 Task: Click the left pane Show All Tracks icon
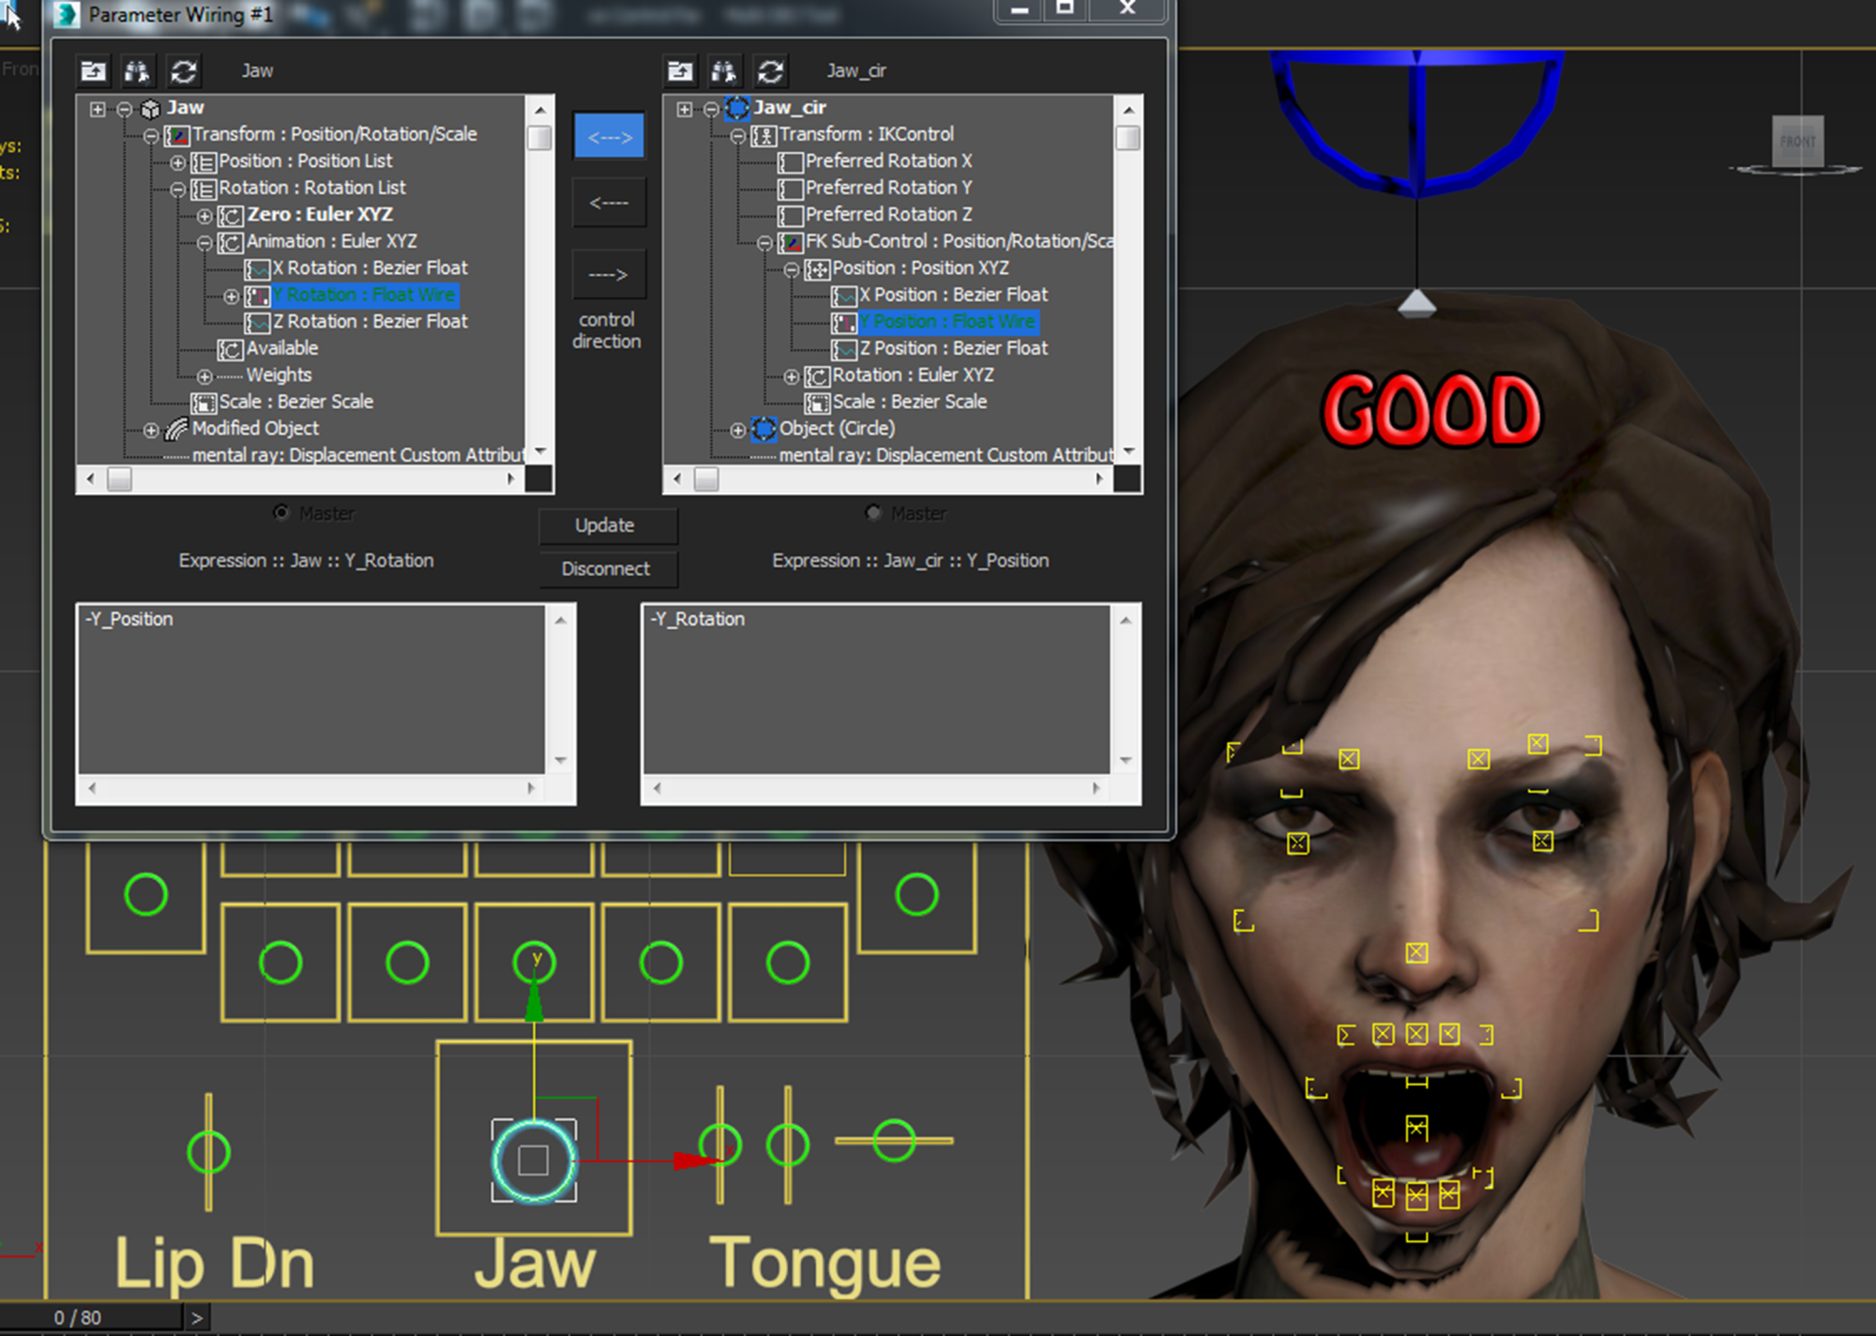93,71
